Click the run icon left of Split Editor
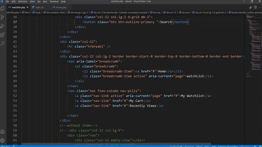Image resolution: width=262 pixels, height=147 pixels. pos(251,7)
